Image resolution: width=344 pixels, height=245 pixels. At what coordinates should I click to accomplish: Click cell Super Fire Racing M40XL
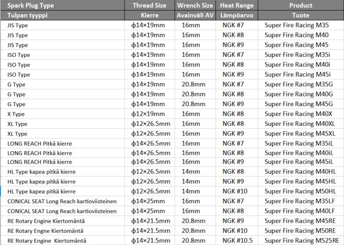coord(301,124)
